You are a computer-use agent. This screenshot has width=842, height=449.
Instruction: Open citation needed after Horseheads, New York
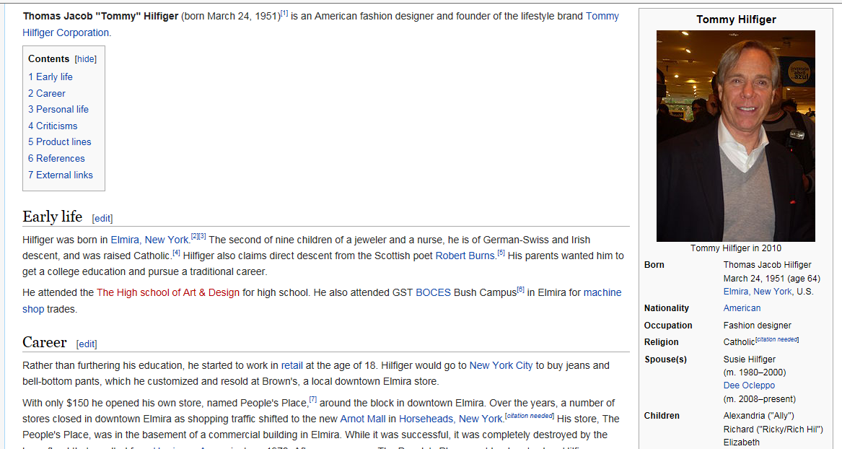click(530, 416)
